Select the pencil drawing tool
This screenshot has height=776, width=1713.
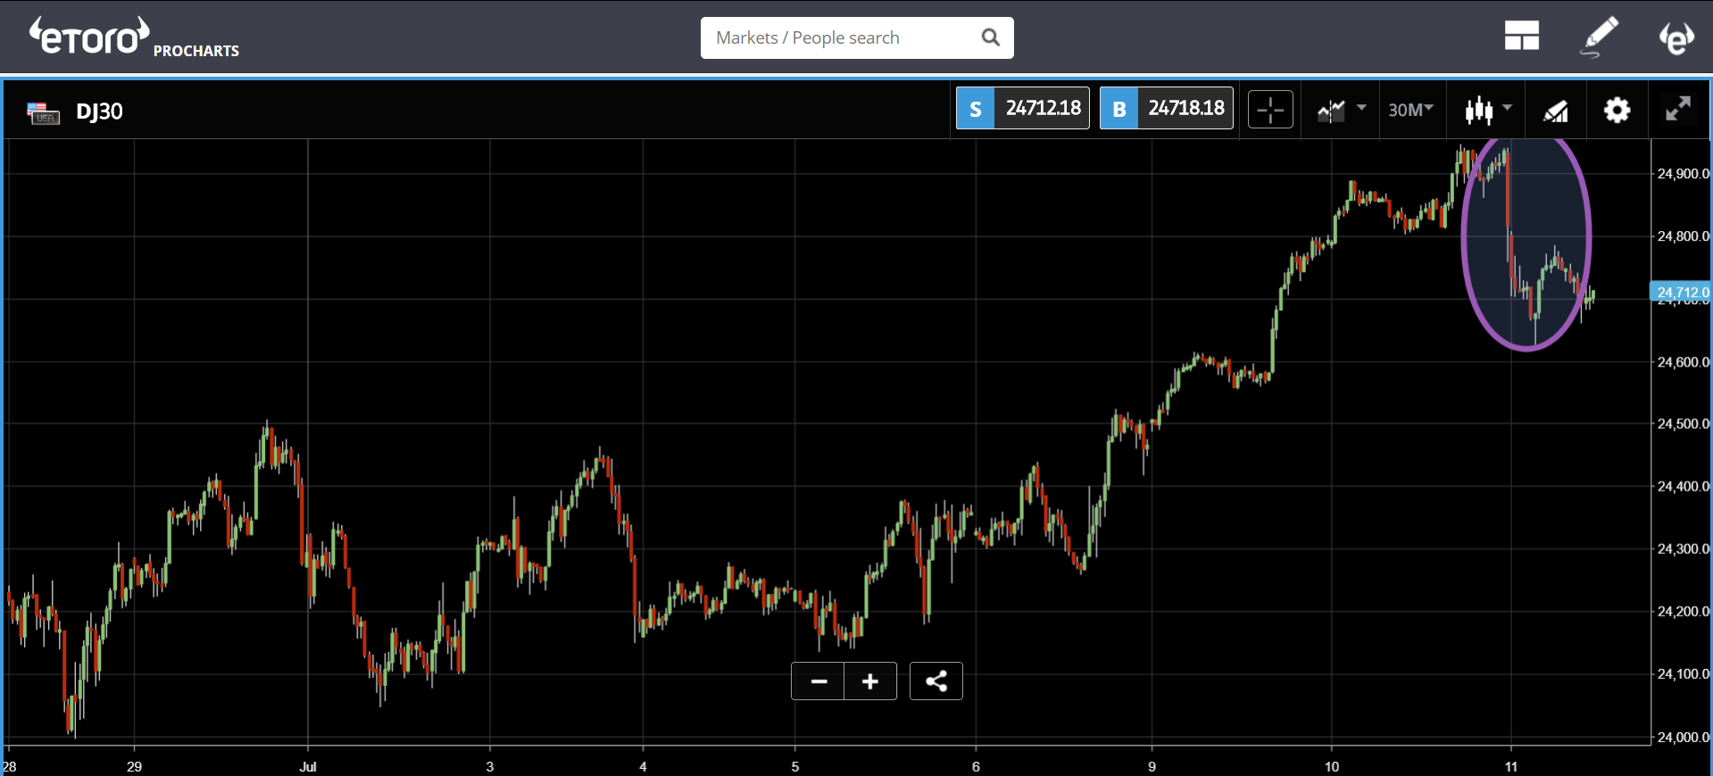1599,37
